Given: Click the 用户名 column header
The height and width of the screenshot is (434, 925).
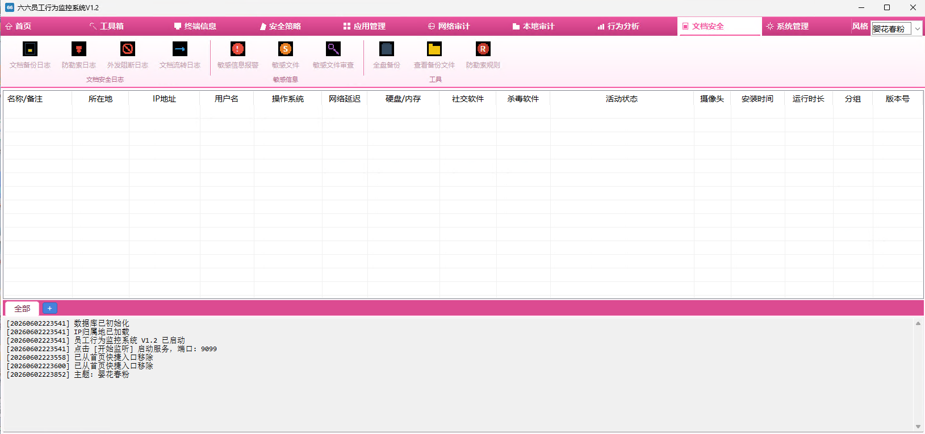Looking at the screenshot, I should click(227, 99).
